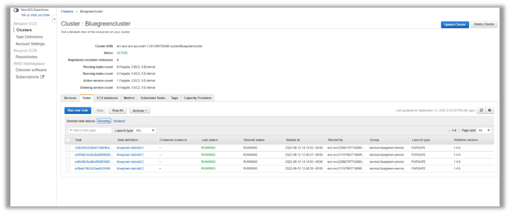Select checkbox for task 3dd3e59cd3b44730
510x214 pixels.
coord(68,148)
